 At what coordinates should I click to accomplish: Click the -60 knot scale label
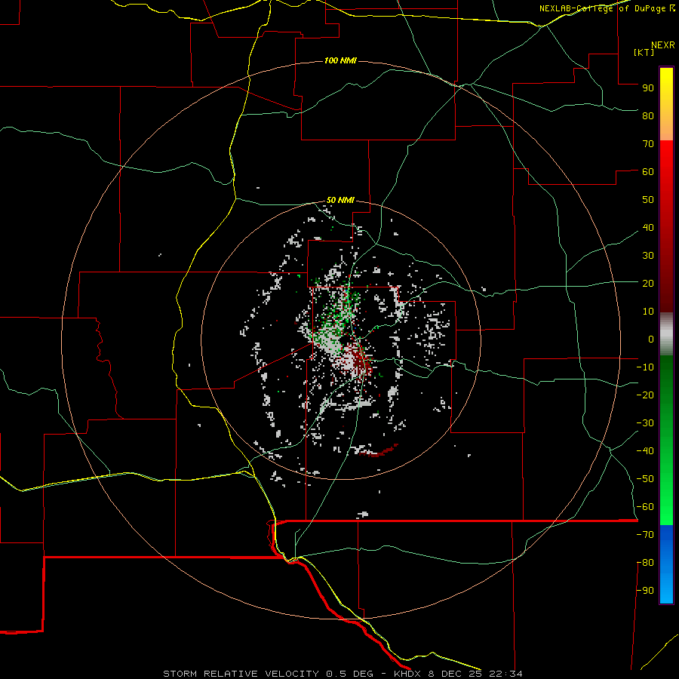(x=645, y=507)
